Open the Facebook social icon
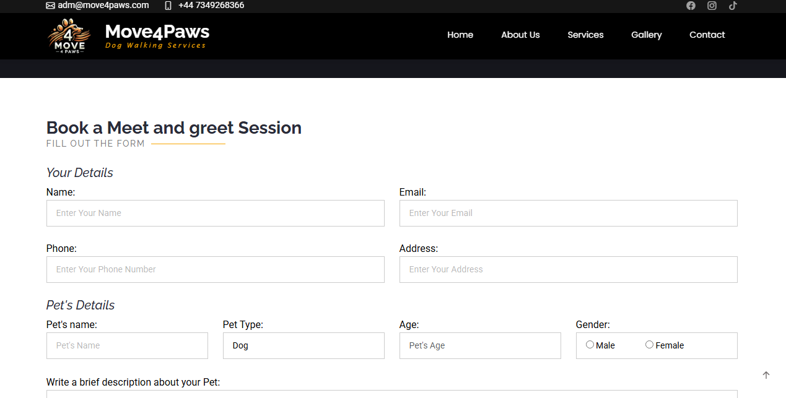This screenshot has height=398, width=786. [691, 6]
